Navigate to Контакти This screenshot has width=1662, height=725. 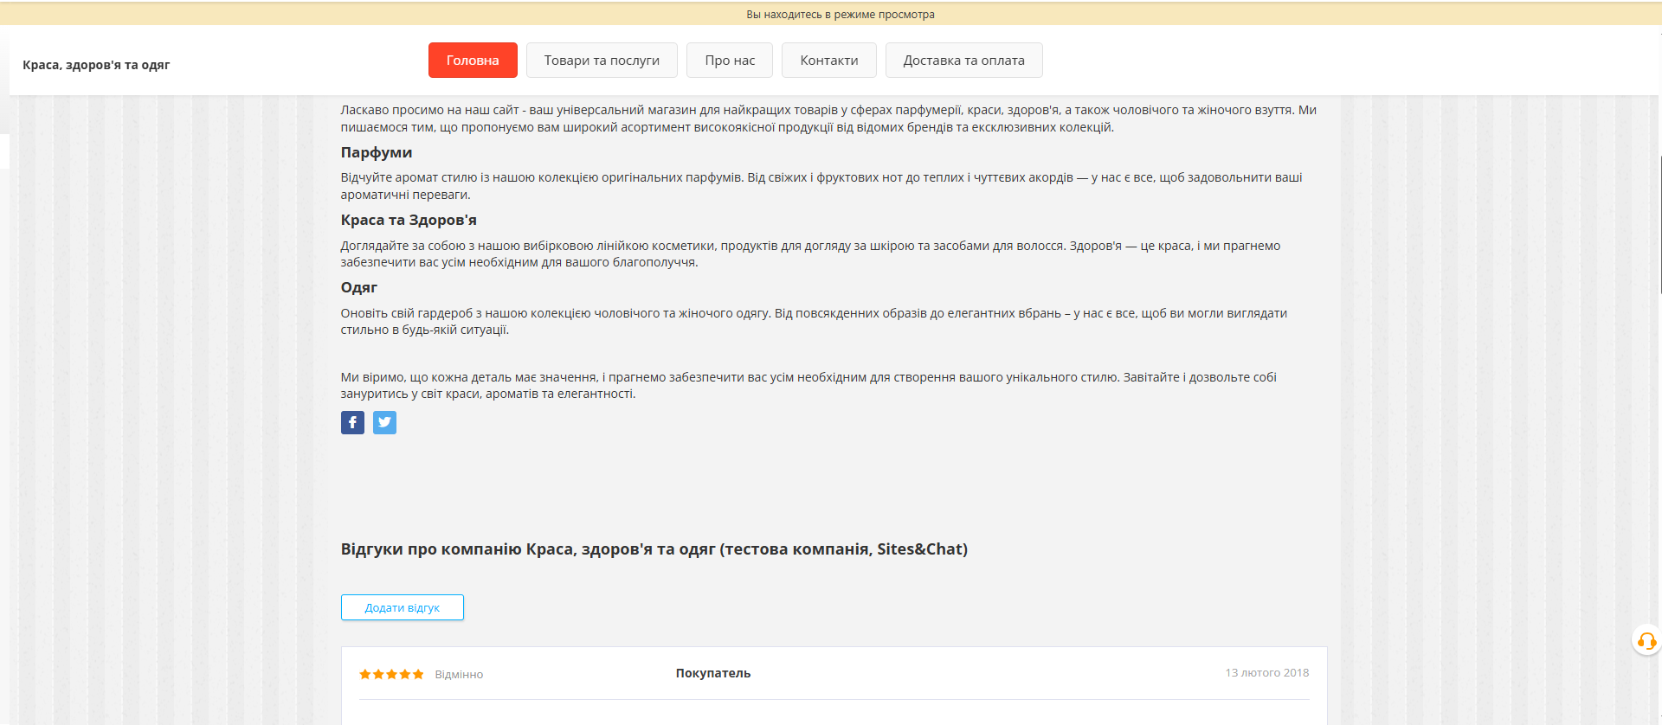tap(828, 61)
